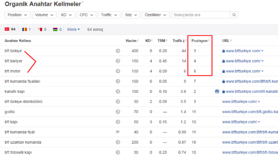Select the Romania flag with 1 result
The image size is (278, 156).
[x=26, y=29]
